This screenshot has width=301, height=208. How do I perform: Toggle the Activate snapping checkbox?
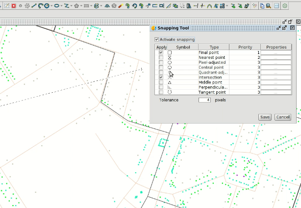point(156,40)
